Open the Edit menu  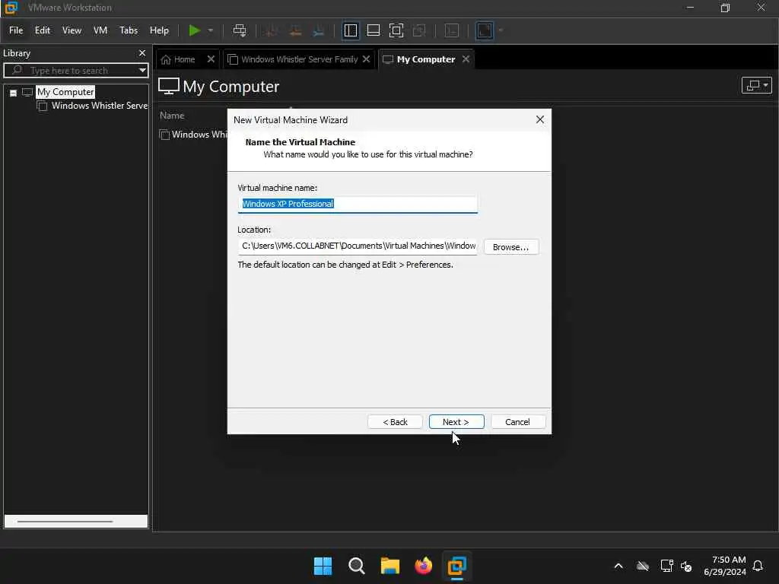(43, 30)
